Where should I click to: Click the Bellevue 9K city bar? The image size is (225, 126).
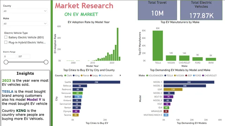point(80,86)
